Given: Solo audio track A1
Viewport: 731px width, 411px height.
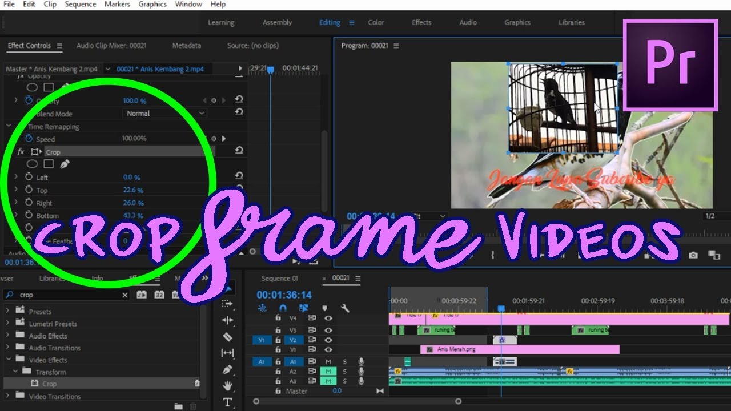Looking at the screenshot, I should (x=344, y=361).
